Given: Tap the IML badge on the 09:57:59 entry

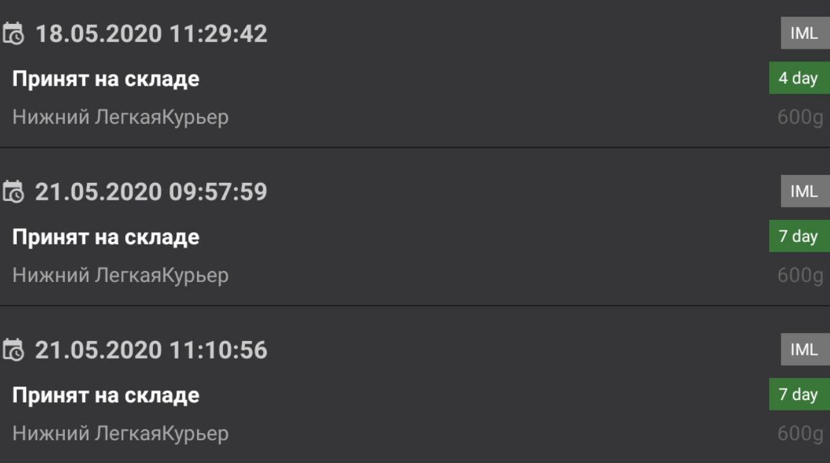Looking at the screenshot, I should 805,191.
